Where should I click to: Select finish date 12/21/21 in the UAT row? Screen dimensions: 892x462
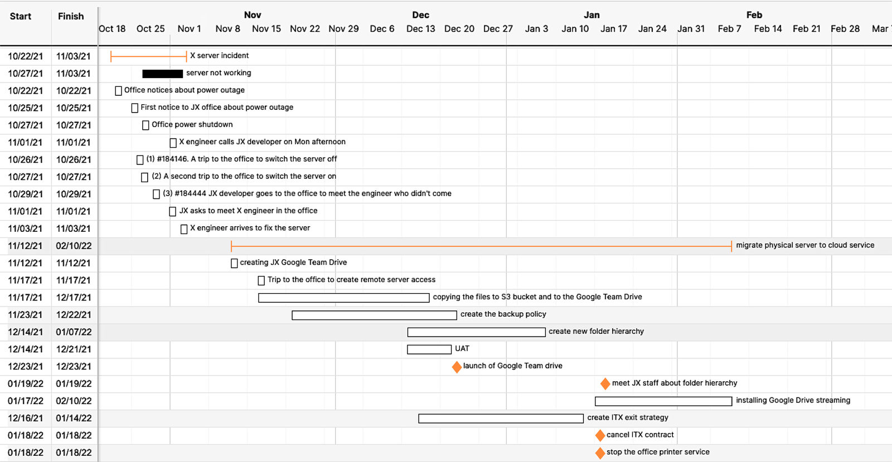[74, 349]
